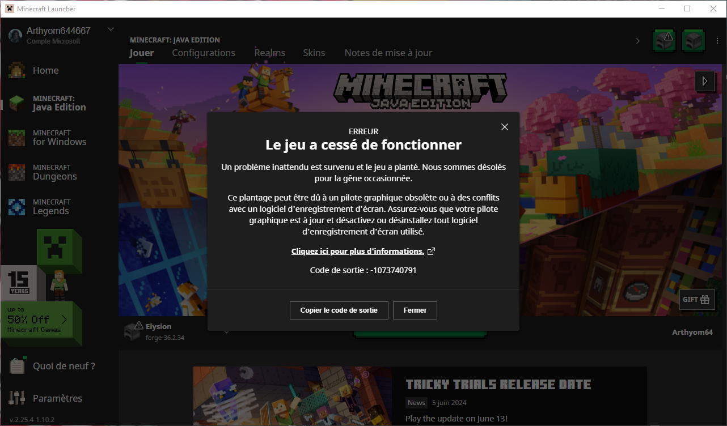Viewport: 727px width, 426px height.
Task: Maximize the Minecraft Launcher window
Action: click(687, 8)
